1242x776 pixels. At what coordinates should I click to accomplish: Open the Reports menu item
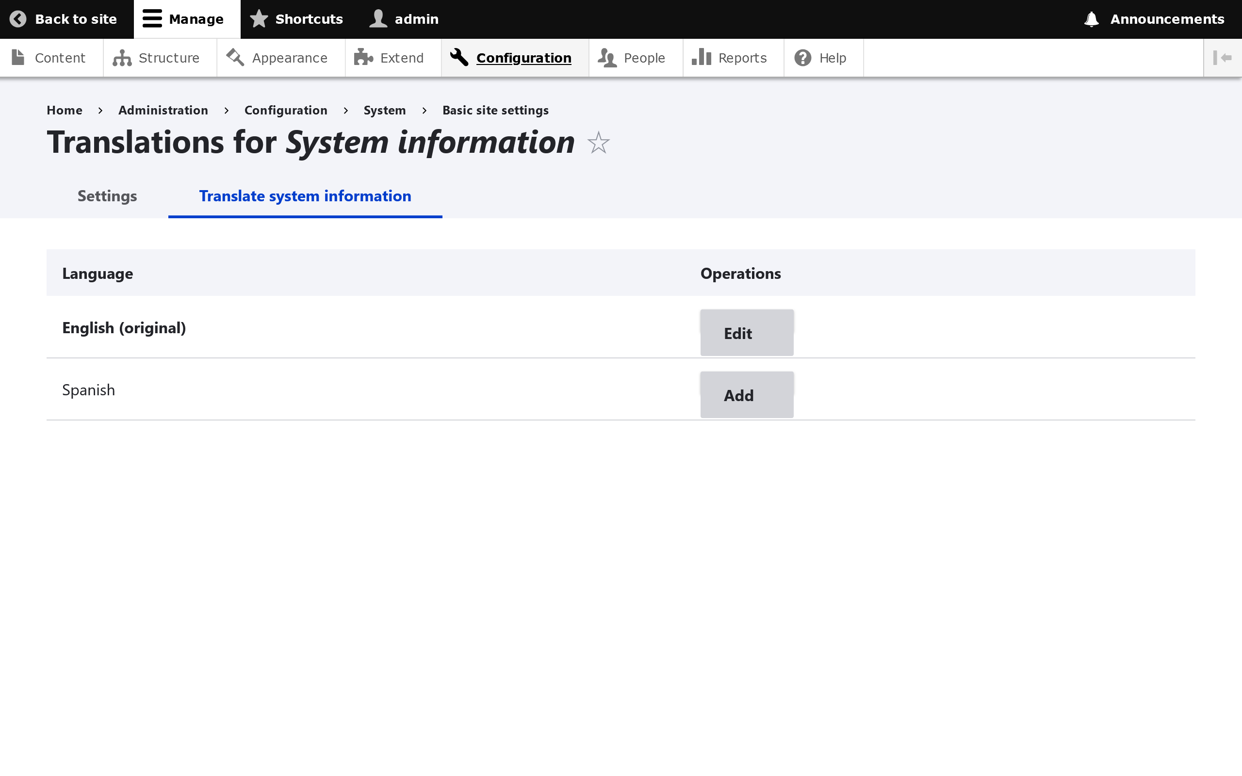734,58
